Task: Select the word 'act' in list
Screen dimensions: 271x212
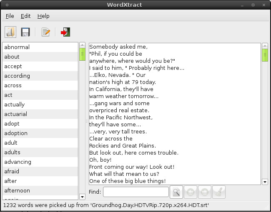Action: pyautogui.click(x=40, y=95)
